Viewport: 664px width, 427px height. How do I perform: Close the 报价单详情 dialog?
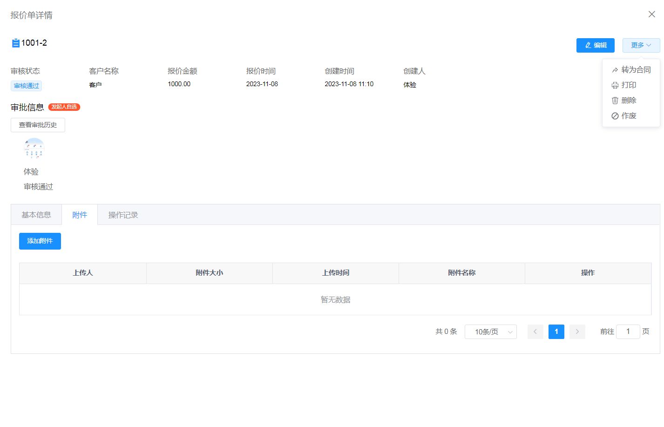651,14
